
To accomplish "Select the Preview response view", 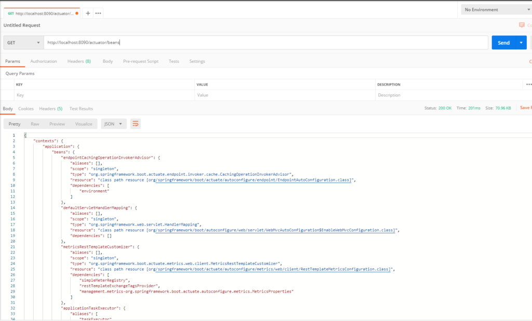I will coord(57,124).
